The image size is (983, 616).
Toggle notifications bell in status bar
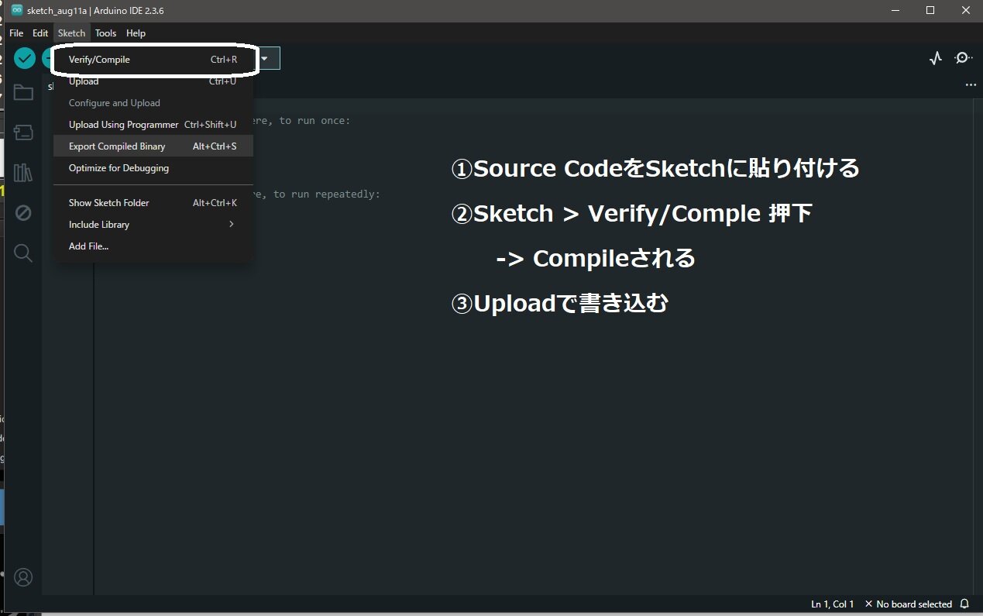point(964,604)
